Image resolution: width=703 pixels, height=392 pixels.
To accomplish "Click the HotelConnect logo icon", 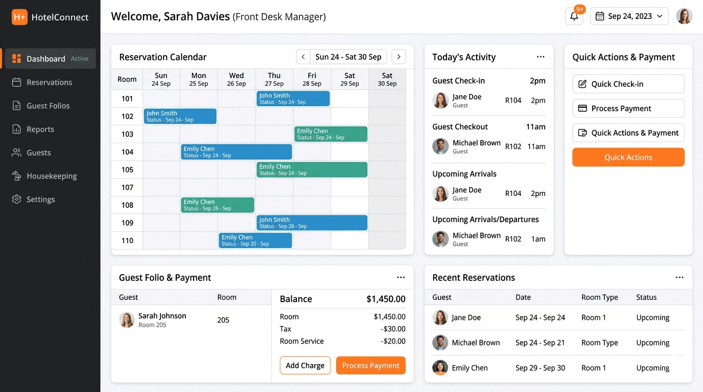I will [19, 17].
